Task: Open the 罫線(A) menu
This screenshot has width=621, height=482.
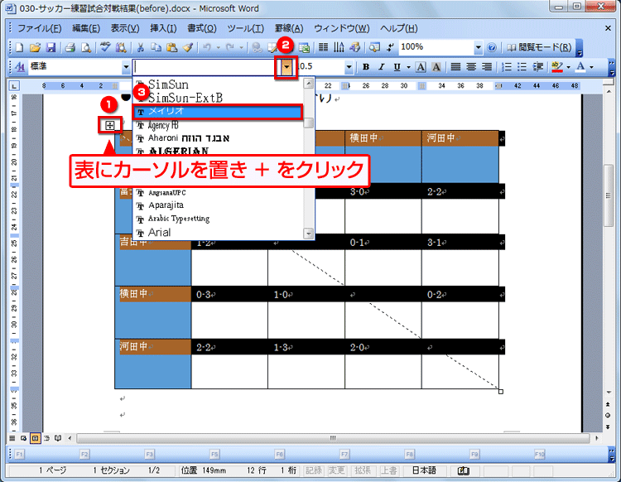Action: tap(289, 28)
